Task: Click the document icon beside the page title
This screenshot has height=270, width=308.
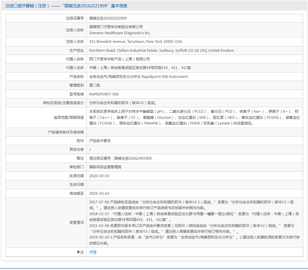Action: click(x=7, y=6)
